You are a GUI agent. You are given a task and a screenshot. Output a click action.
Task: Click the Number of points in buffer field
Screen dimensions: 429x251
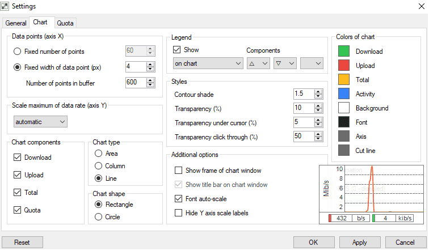click(x=135, y=83)
